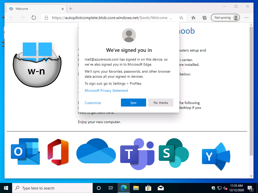The height and width of the screenshot is (193, 258).
Task: Open Task View on the taskbar
Action: point(111,188)
